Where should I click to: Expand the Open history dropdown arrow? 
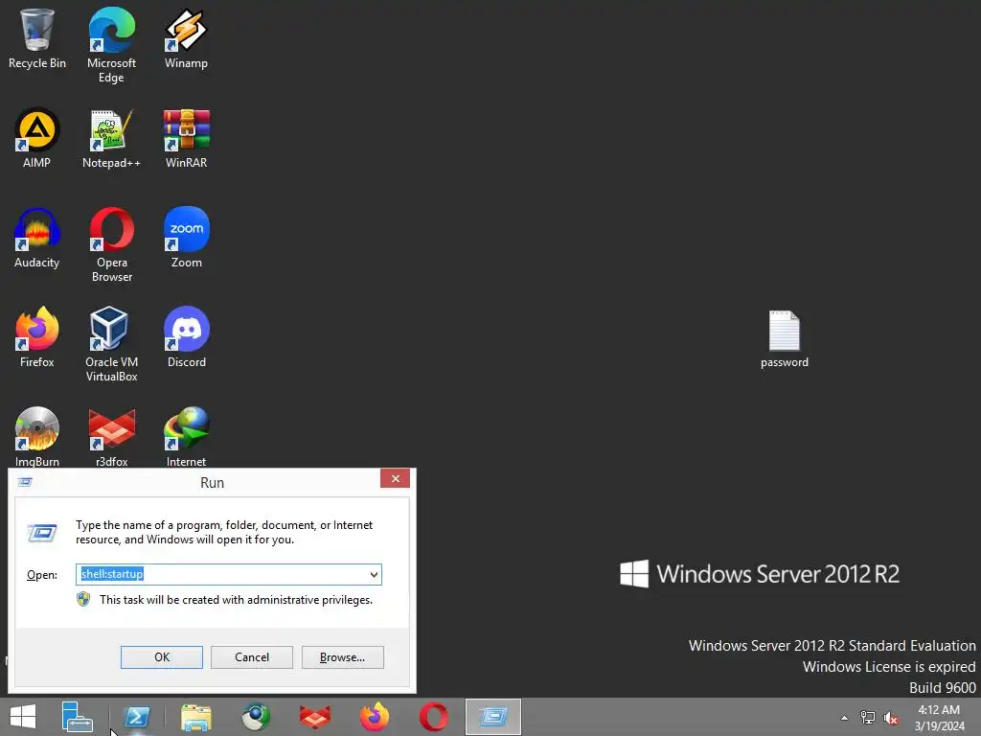pos(374,575)
